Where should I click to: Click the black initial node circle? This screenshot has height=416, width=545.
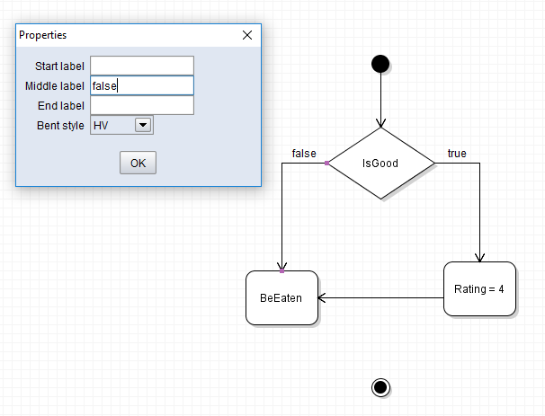point(380,63)
